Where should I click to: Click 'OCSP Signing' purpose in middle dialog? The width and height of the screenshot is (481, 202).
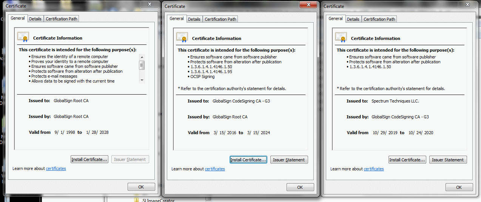(x=202, y=77)
